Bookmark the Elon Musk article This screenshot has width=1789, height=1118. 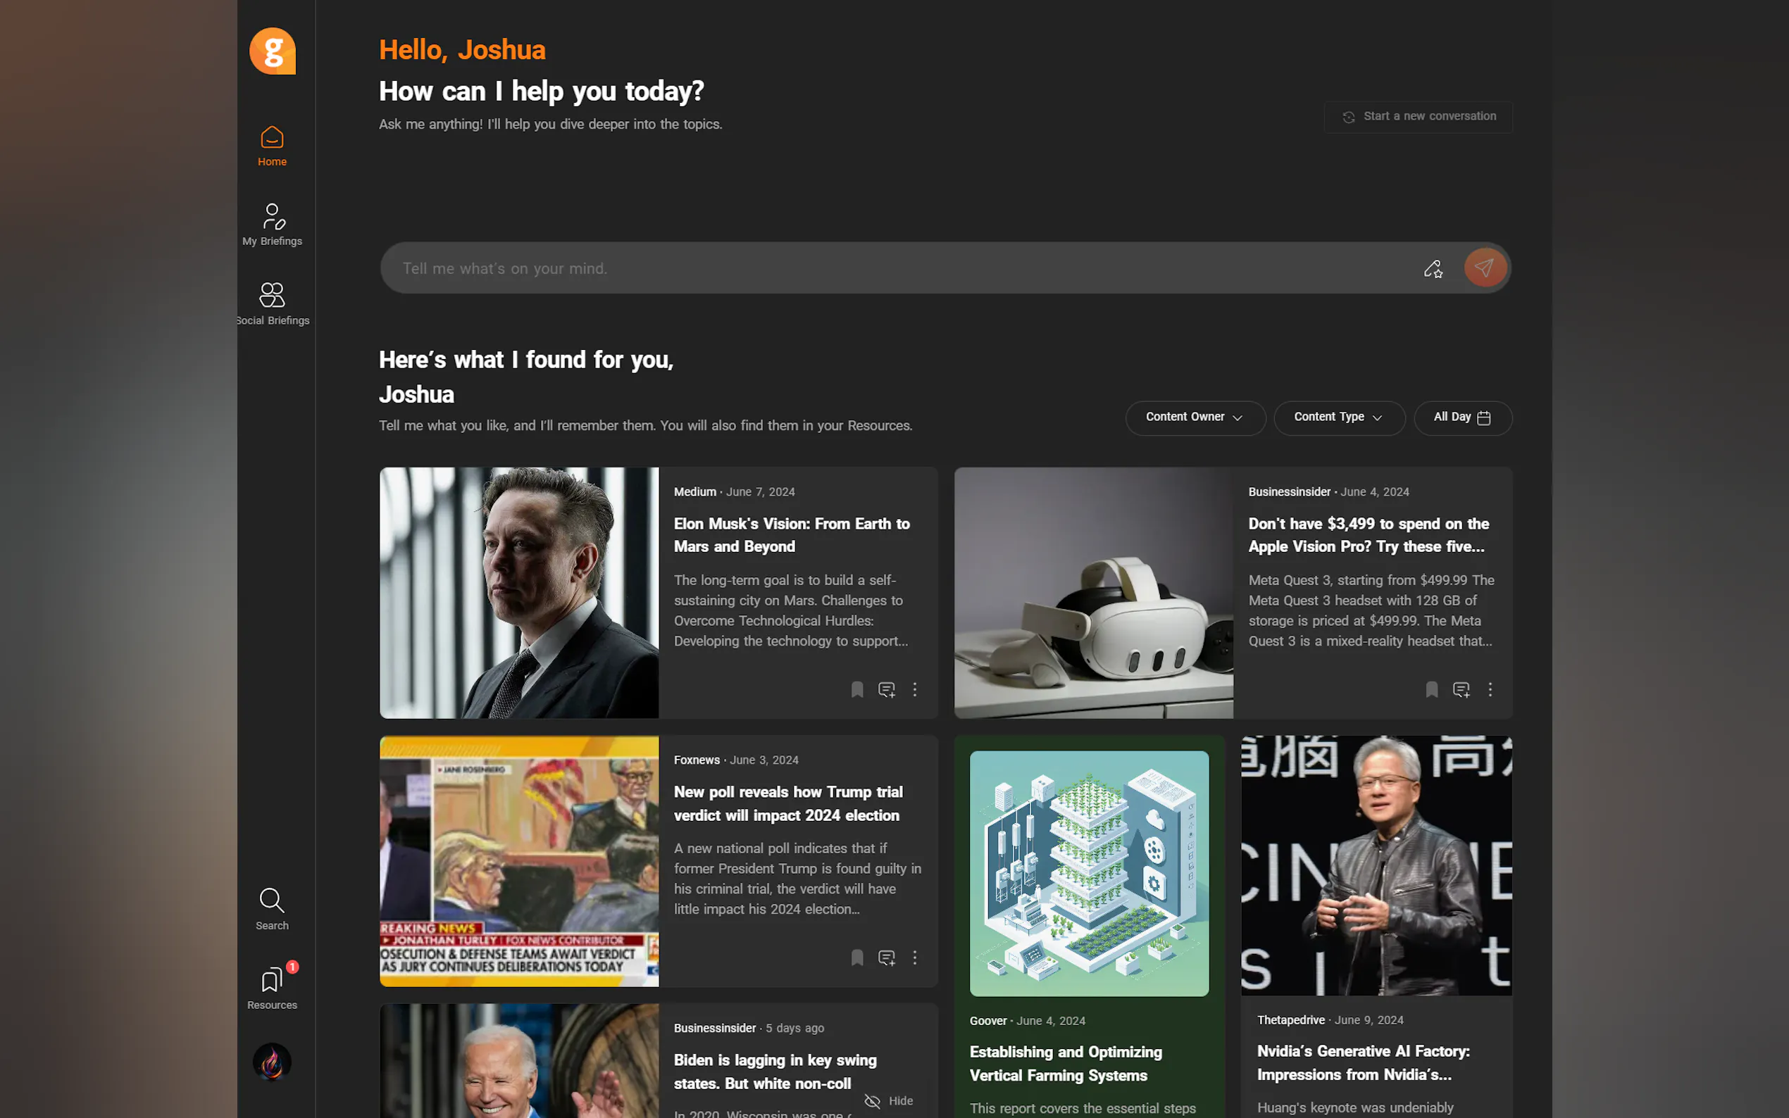coord(857,690)
